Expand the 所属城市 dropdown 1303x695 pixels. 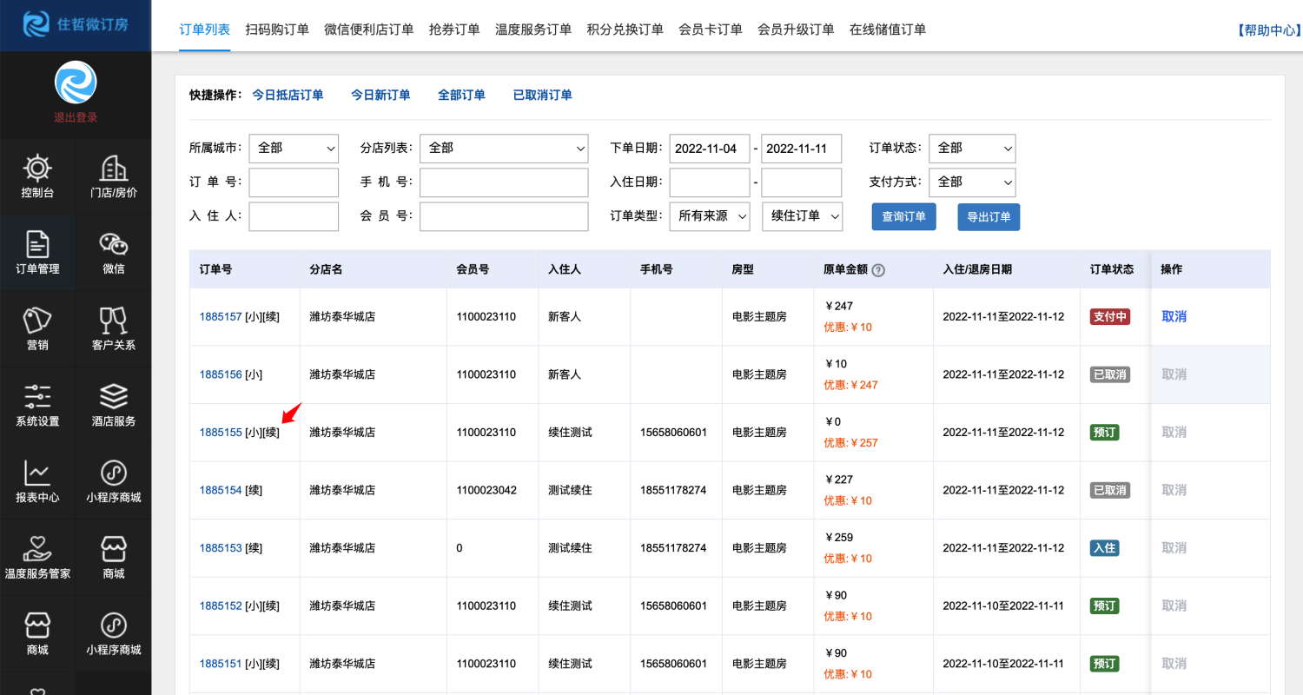294,148
